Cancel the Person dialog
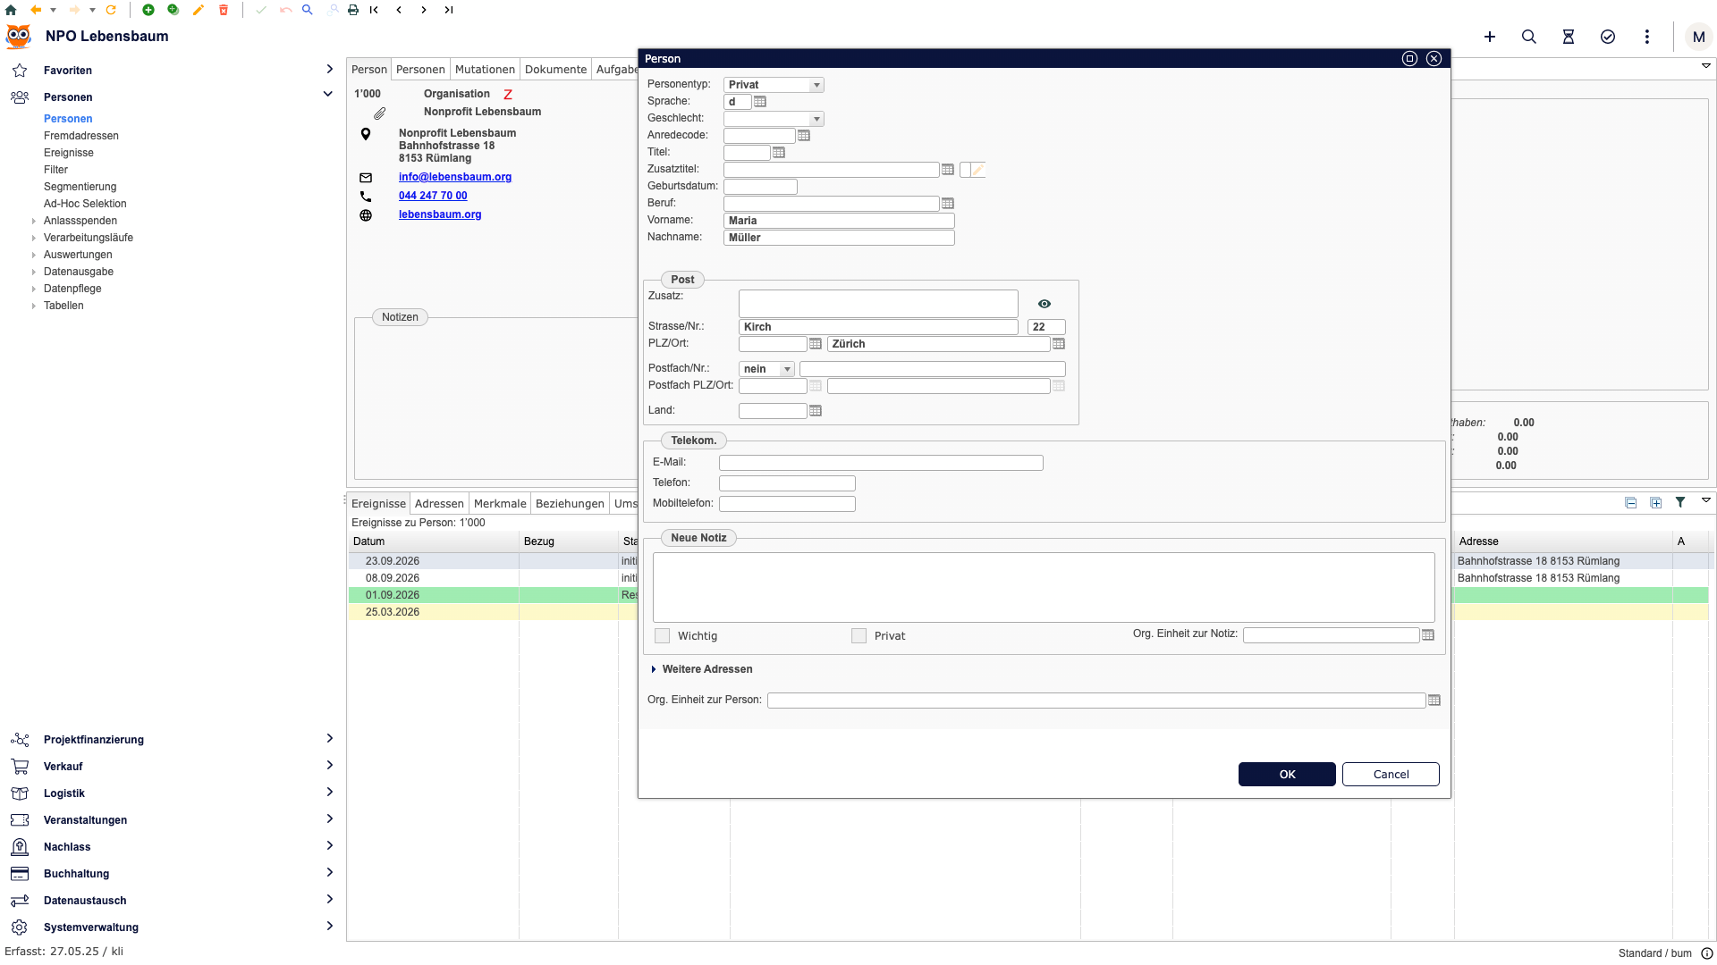This screenshot has height=965, width=1717. tap(1391, 775)
